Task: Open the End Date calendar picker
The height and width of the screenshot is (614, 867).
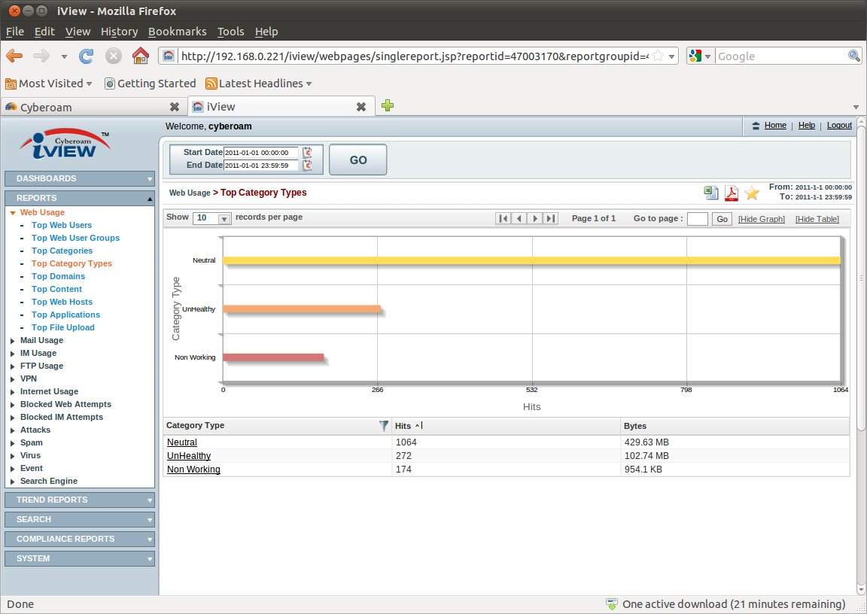Action: click(x=307, y=166)
